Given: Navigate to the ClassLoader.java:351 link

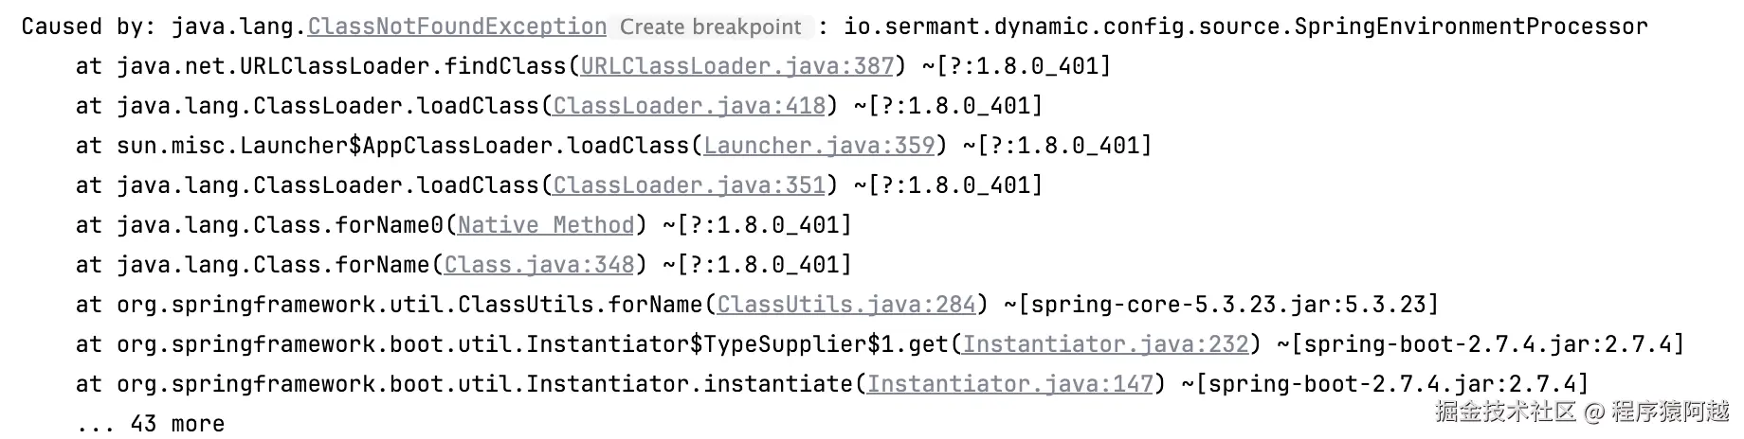Looking at the screenshot, I should coord(689,185).
